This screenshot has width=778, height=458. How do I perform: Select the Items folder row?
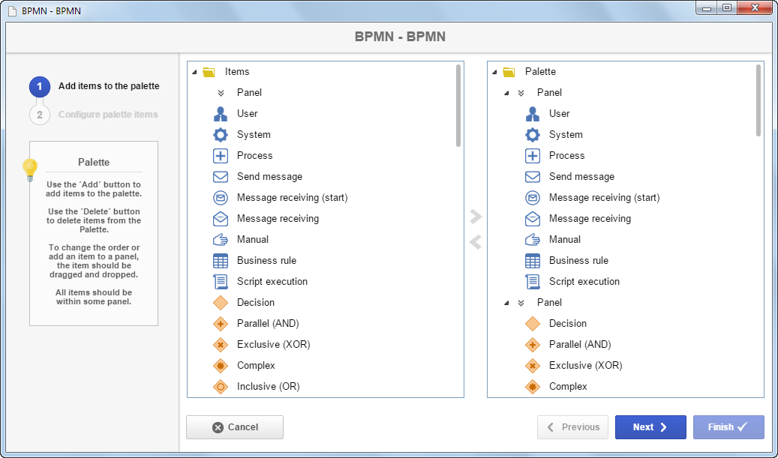coord(325,71)
